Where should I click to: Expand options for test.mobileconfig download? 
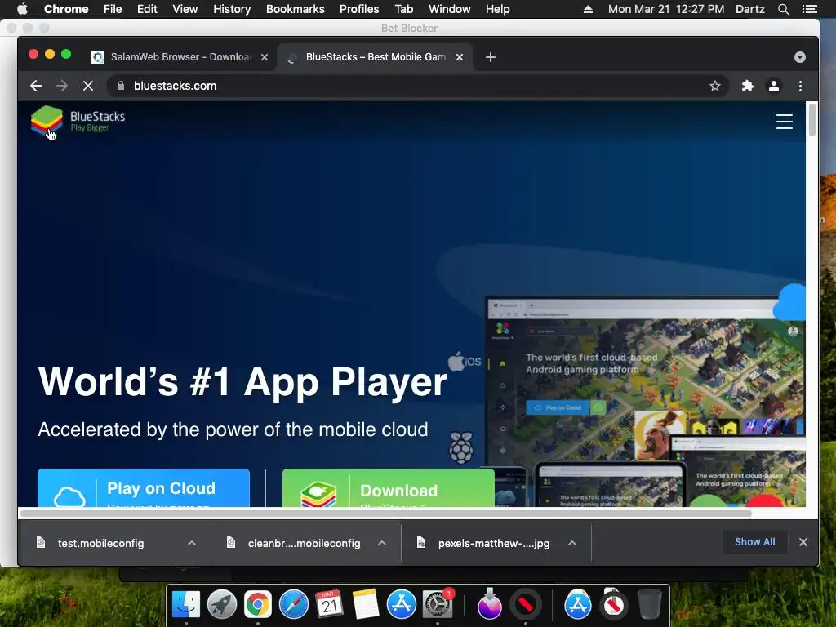coord(192,543)
